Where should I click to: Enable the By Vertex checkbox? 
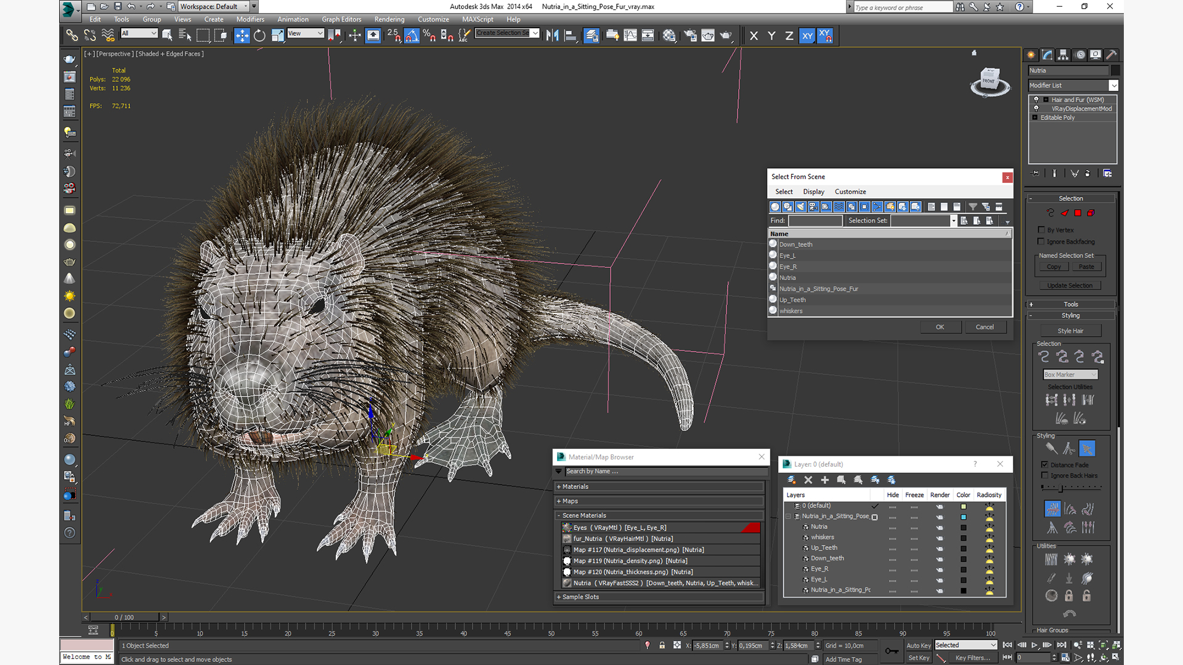click(x=1041, y=230)
